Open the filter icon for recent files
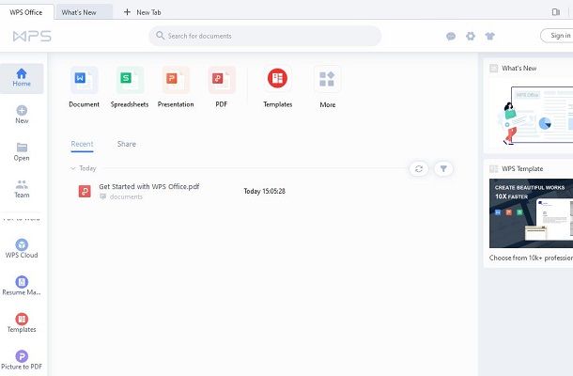Image resolution: width=573 pixels, height=376 pixels. (x=443, y=168)
